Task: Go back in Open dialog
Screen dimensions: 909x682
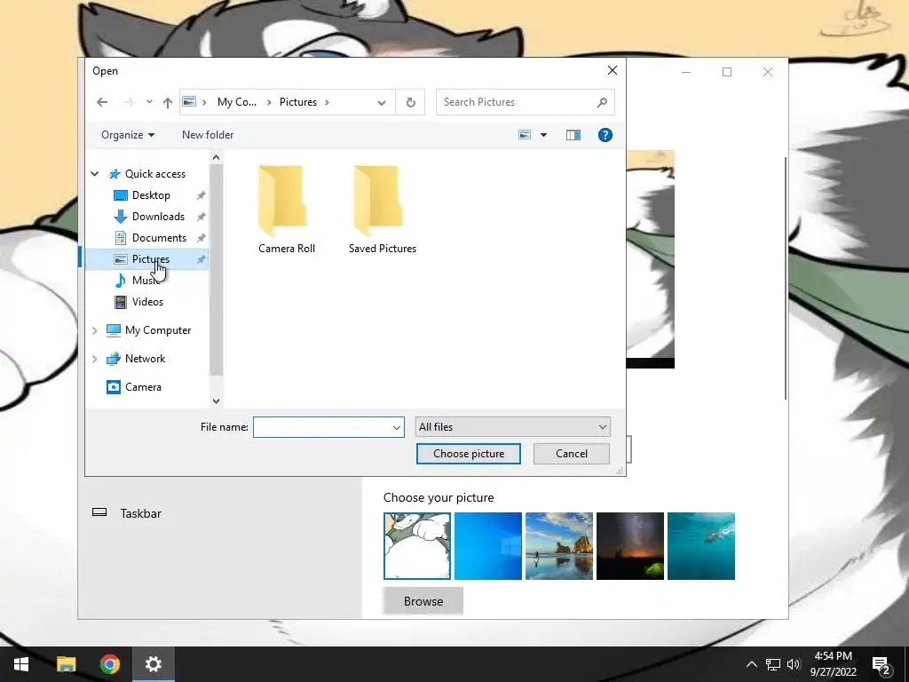Action: (102, 102)
